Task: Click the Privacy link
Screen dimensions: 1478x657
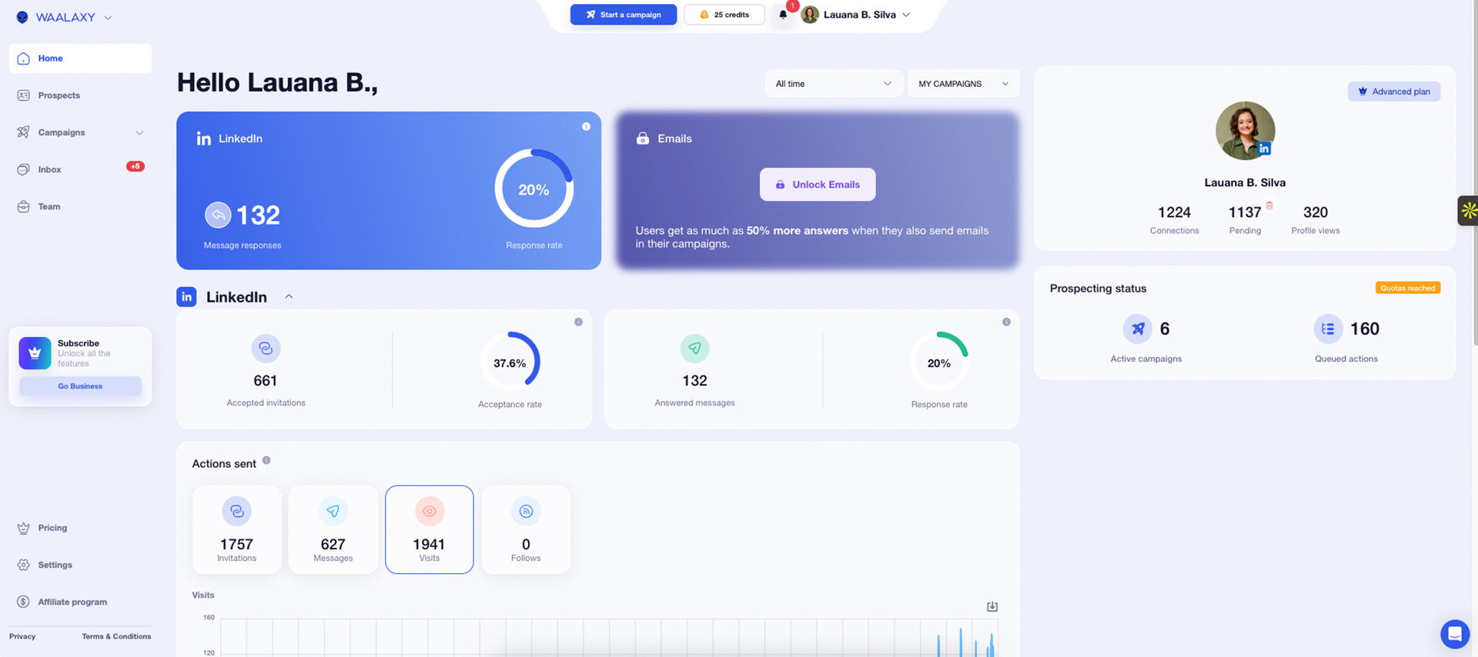Action: click(22, 636)
